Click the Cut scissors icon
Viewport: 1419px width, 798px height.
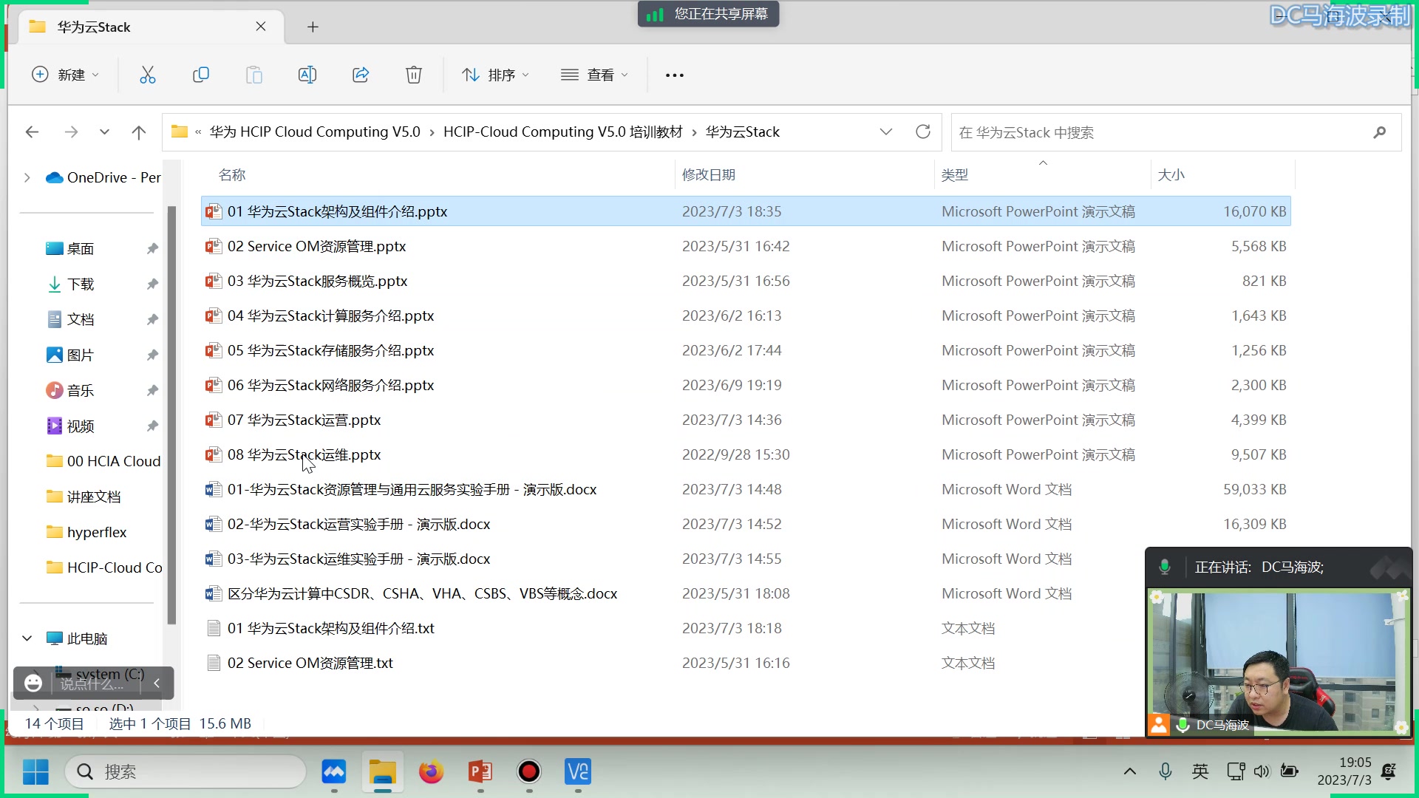[x=148, y=75]
